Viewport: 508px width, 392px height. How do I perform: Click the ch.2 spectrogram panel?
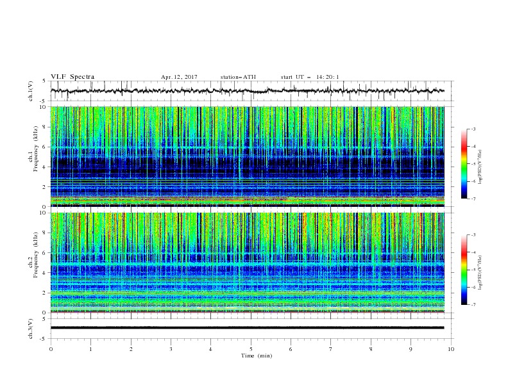click(x=247, y=263)
